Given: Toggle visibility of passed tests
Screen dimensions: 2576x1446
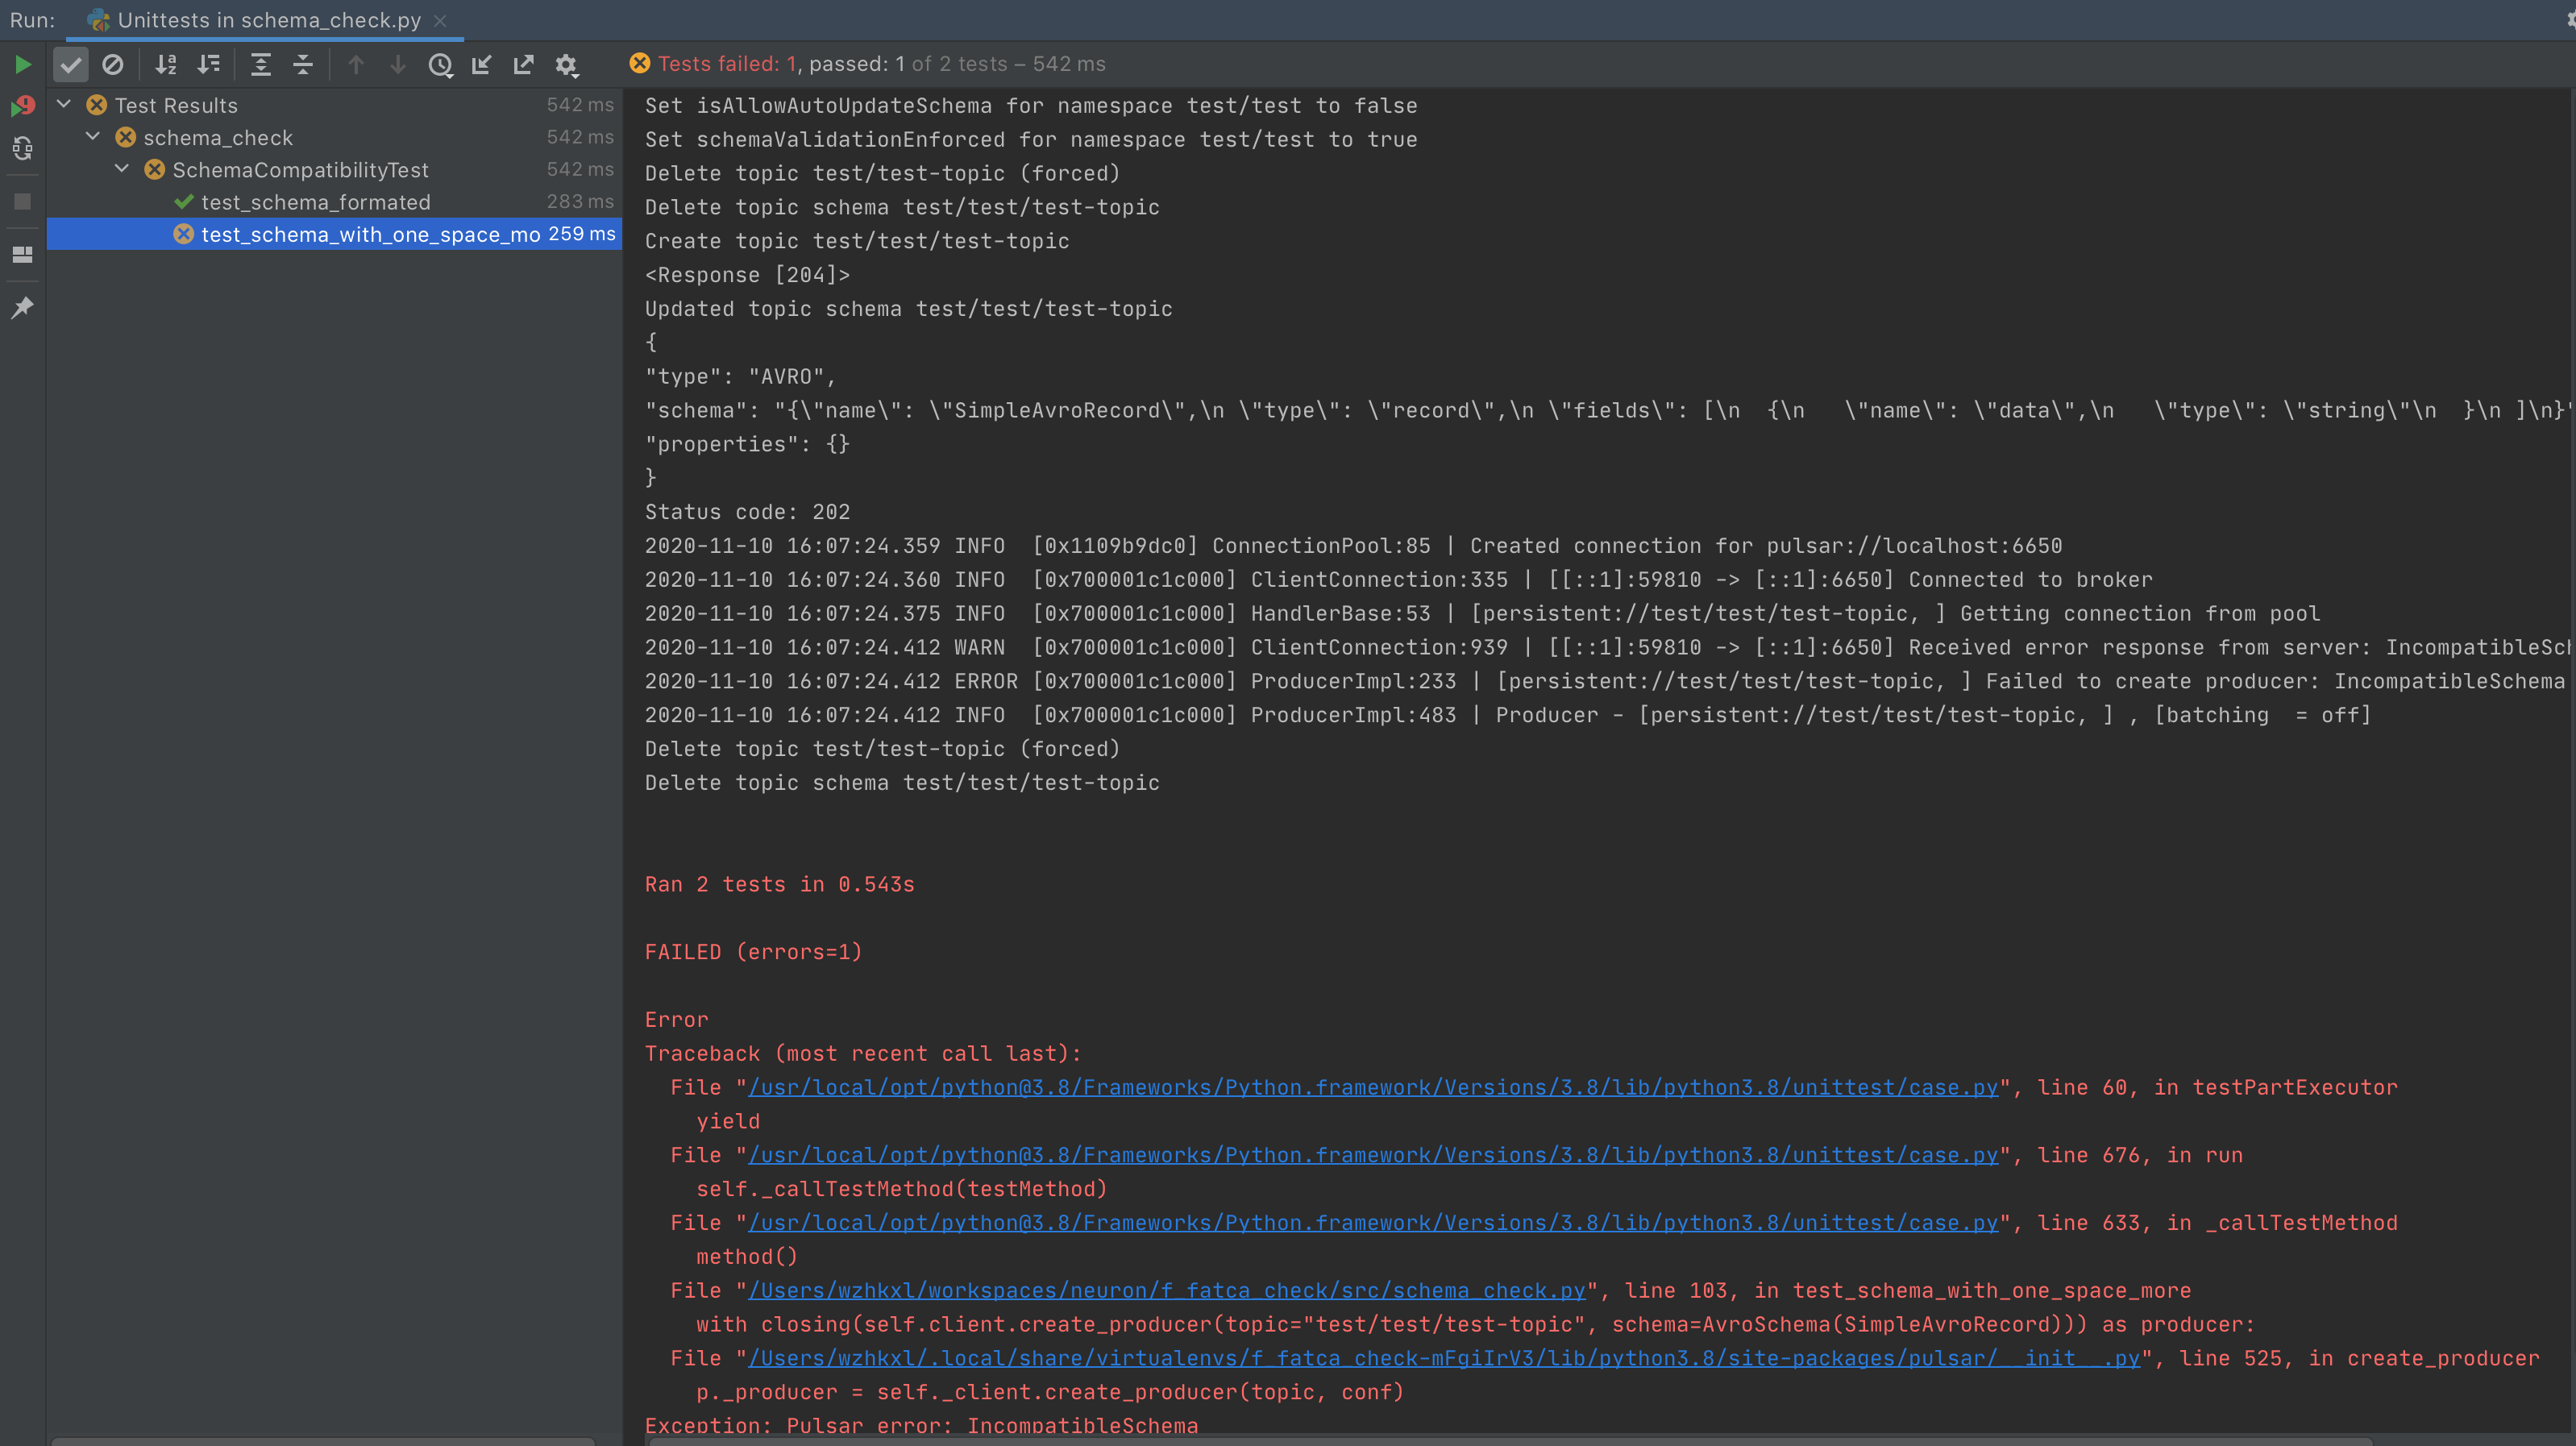Looking at the screenshot, I should (x=71, y=64).
